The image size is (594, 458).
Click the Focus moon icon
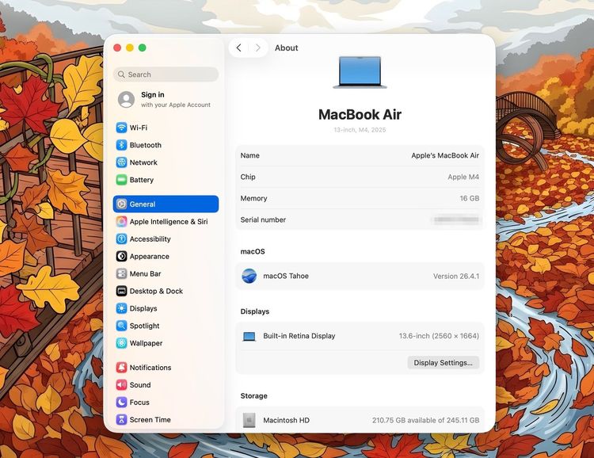pos(121,403)
